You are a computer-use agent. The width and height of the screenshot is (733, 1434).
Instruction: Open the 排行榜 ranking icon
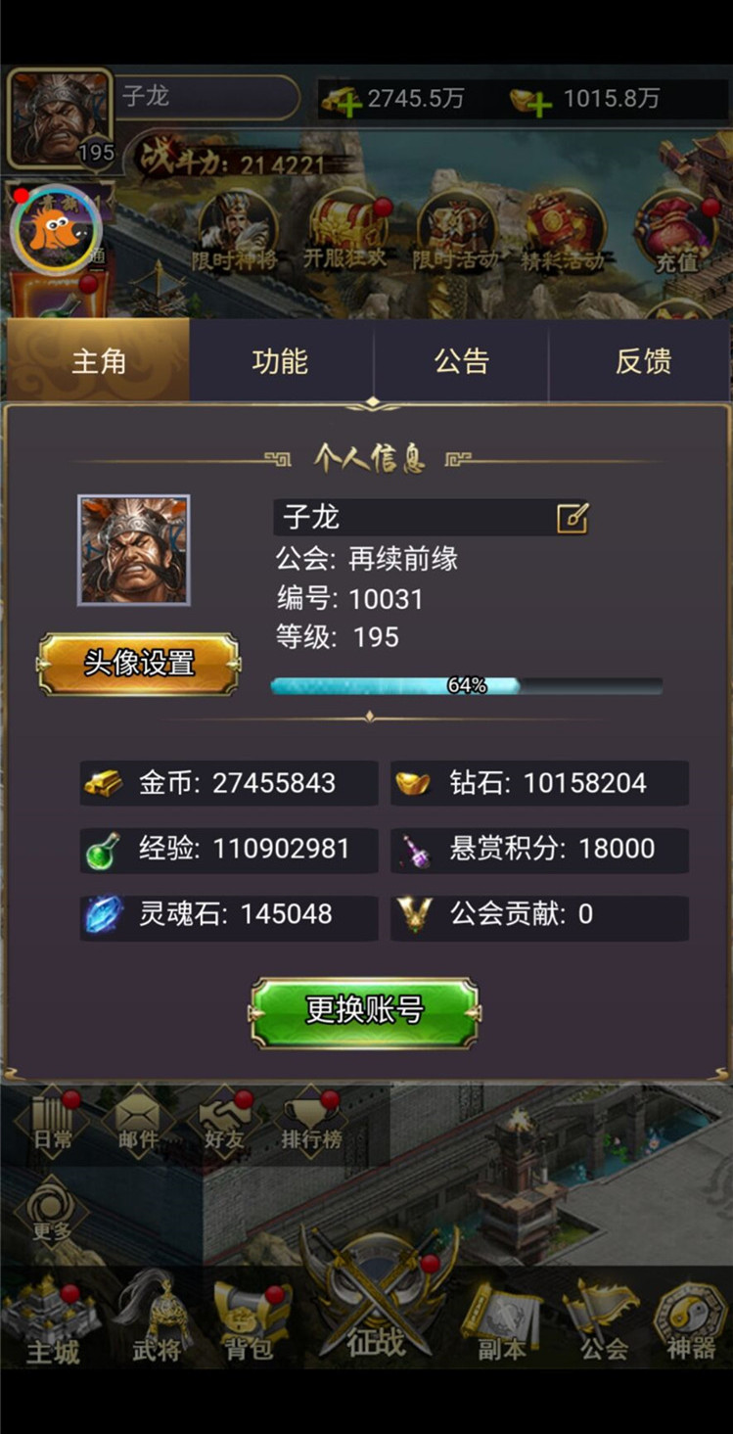click(x=311, y=1123)
